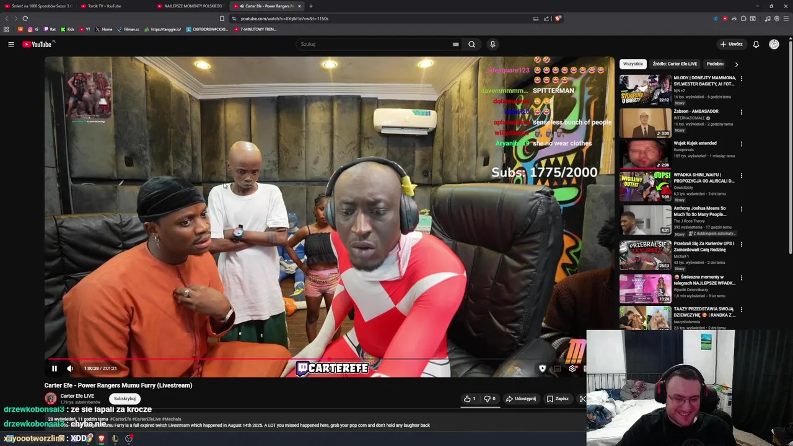Open the browser extensions puzzle icon
This screenshot has width=793, height=446.
[x=743, y=19]
